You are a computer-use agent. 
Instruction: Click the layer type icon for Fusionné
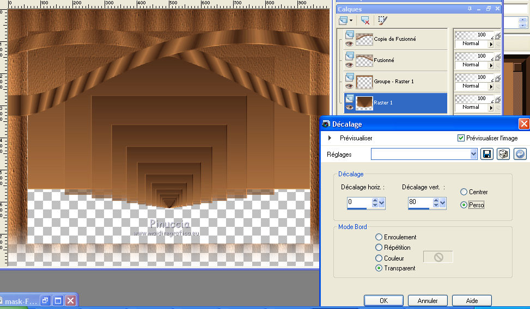coord(350,55)
